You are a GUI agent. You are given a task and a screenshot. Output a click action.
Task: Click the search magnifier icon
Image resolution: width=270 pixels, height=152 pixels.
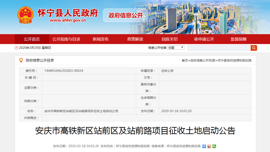(253, 48)
